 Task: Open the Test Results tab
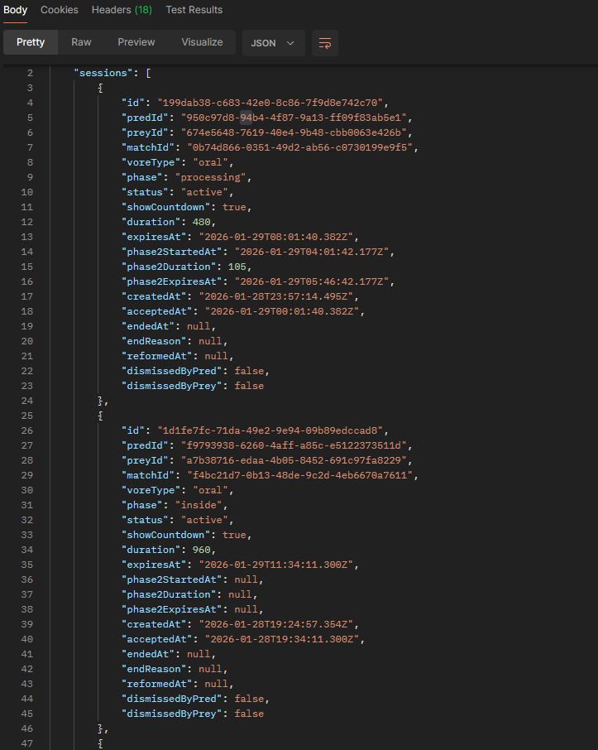click(x=194, y=10)
